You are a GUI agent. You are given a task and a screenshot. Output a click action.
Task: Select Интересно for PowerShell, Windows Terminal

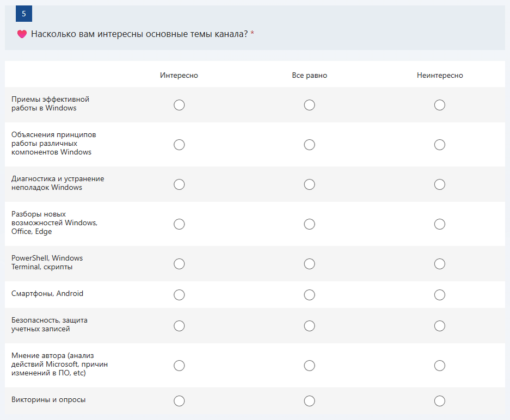tap(179, 264)
